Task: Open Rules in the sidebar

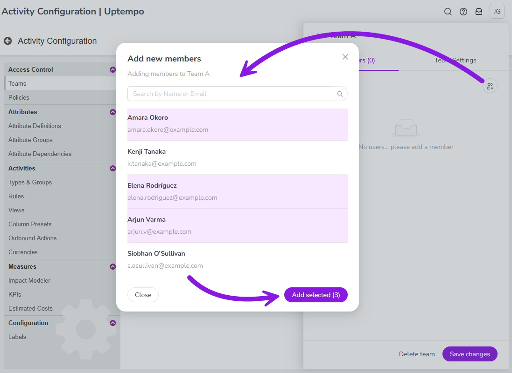Action: coord(60,197)
